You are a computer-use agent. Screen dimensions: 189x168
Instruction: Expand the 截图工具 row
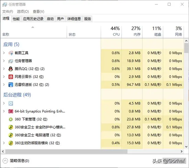pos(4,53)
